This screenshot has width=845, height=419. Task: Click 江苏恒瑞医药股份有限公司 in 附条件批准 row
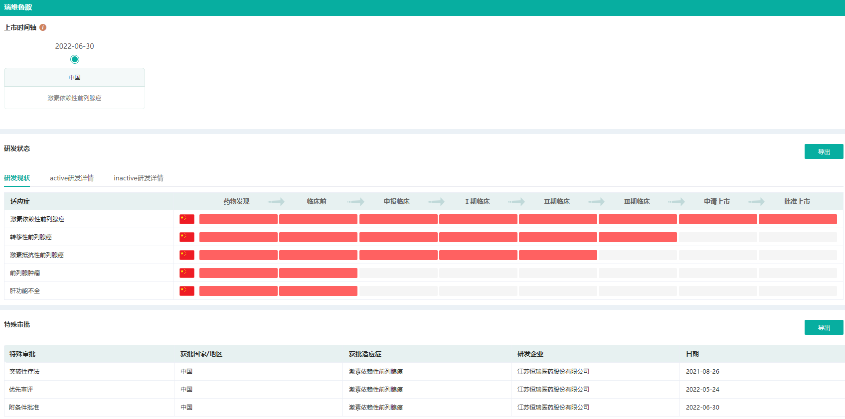pos(553,408)
